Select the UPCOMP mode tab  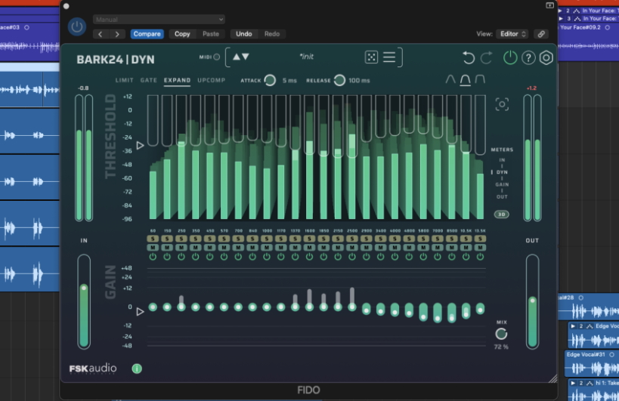coord(211,80)
